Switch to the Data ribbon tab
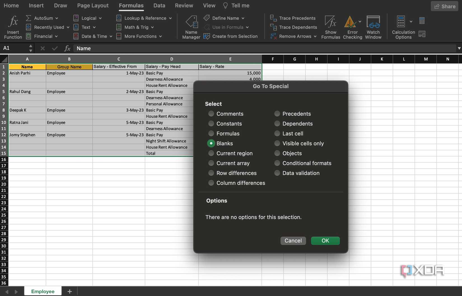462x296 pixels. [x=159, y=5]
